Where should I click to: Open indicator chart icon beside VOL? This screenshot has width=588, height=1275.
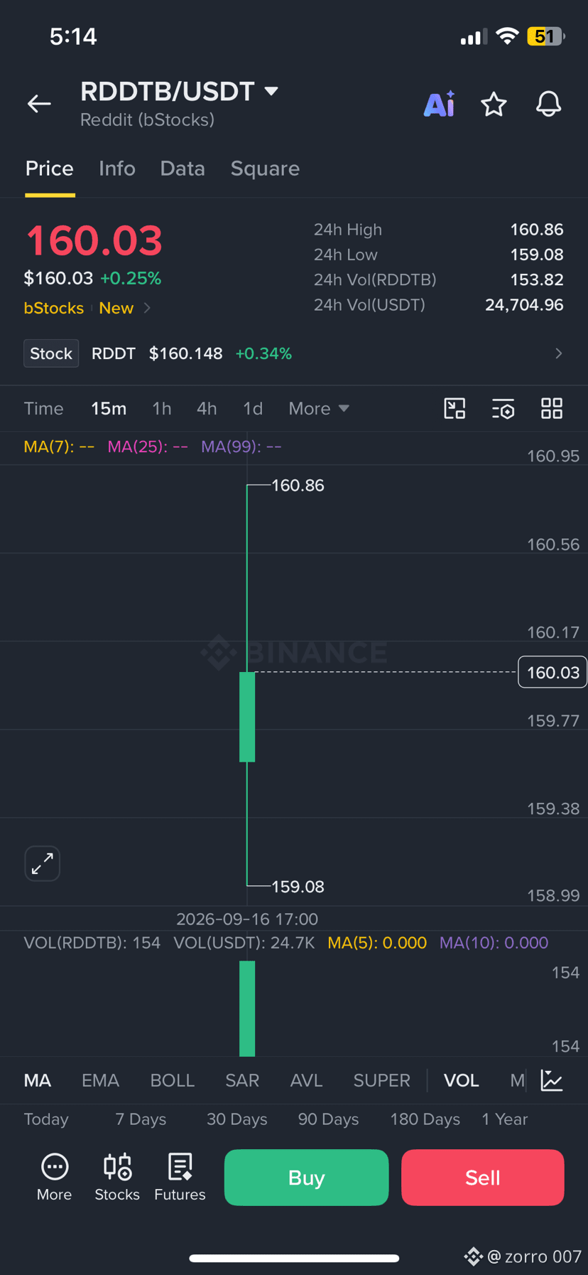point(552,1080)
